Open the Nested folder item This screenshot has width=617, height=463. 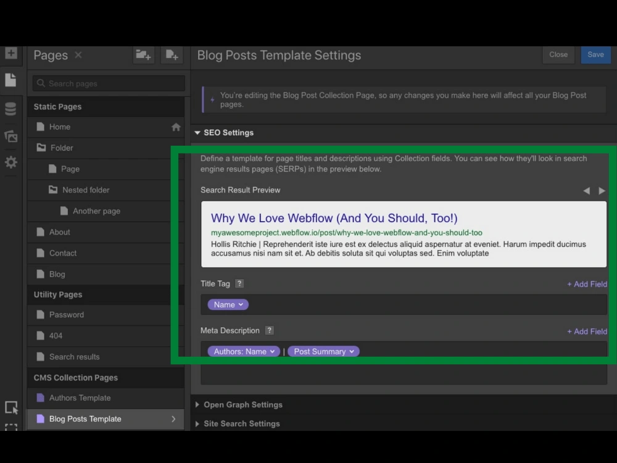click(x=106, y=190)
